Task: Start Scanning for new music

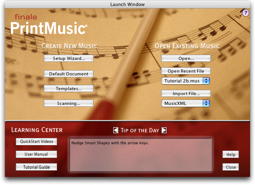Action: [x=69, y=103]
